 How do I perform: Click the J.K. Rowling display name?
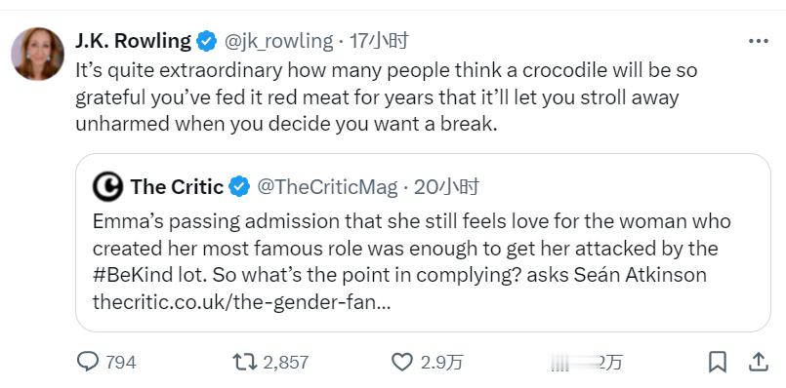[x=134, y=41]
